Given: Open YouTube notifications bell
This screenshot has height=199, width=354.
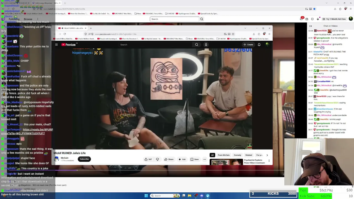Looking at the screenshot, I should pyautogui.click(x=259, y=44).
